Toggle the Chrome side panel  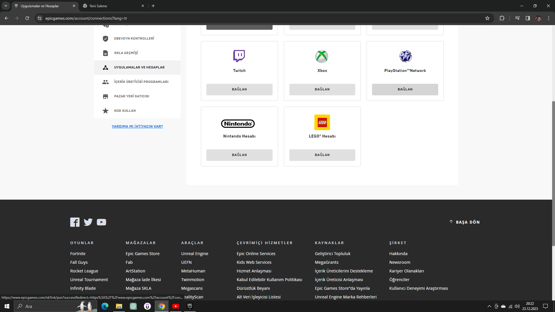point(528,18)
